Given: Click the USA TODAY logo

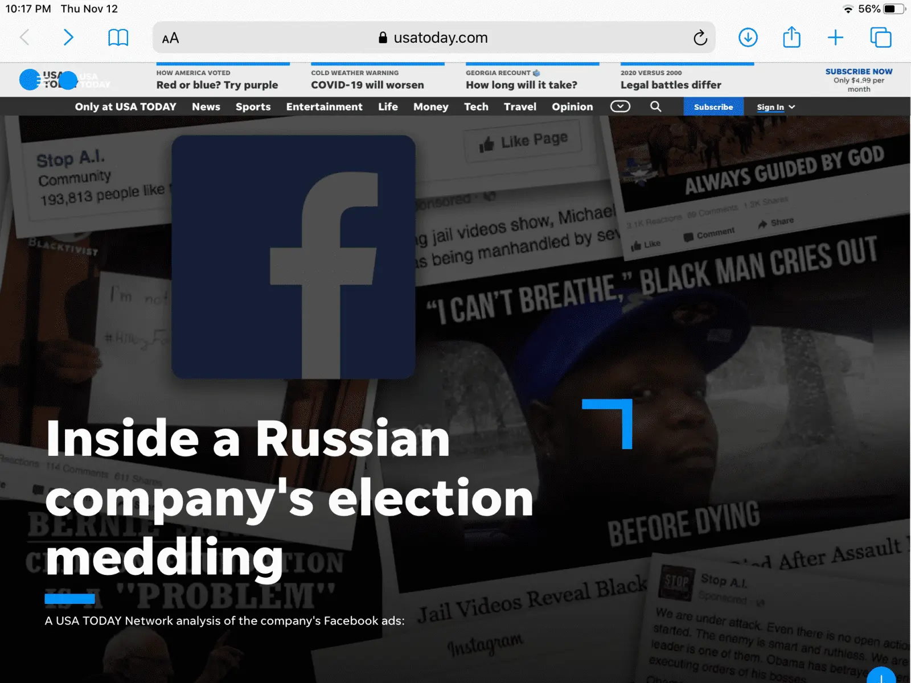Looking at the screenshot, I should pos(65,80).
